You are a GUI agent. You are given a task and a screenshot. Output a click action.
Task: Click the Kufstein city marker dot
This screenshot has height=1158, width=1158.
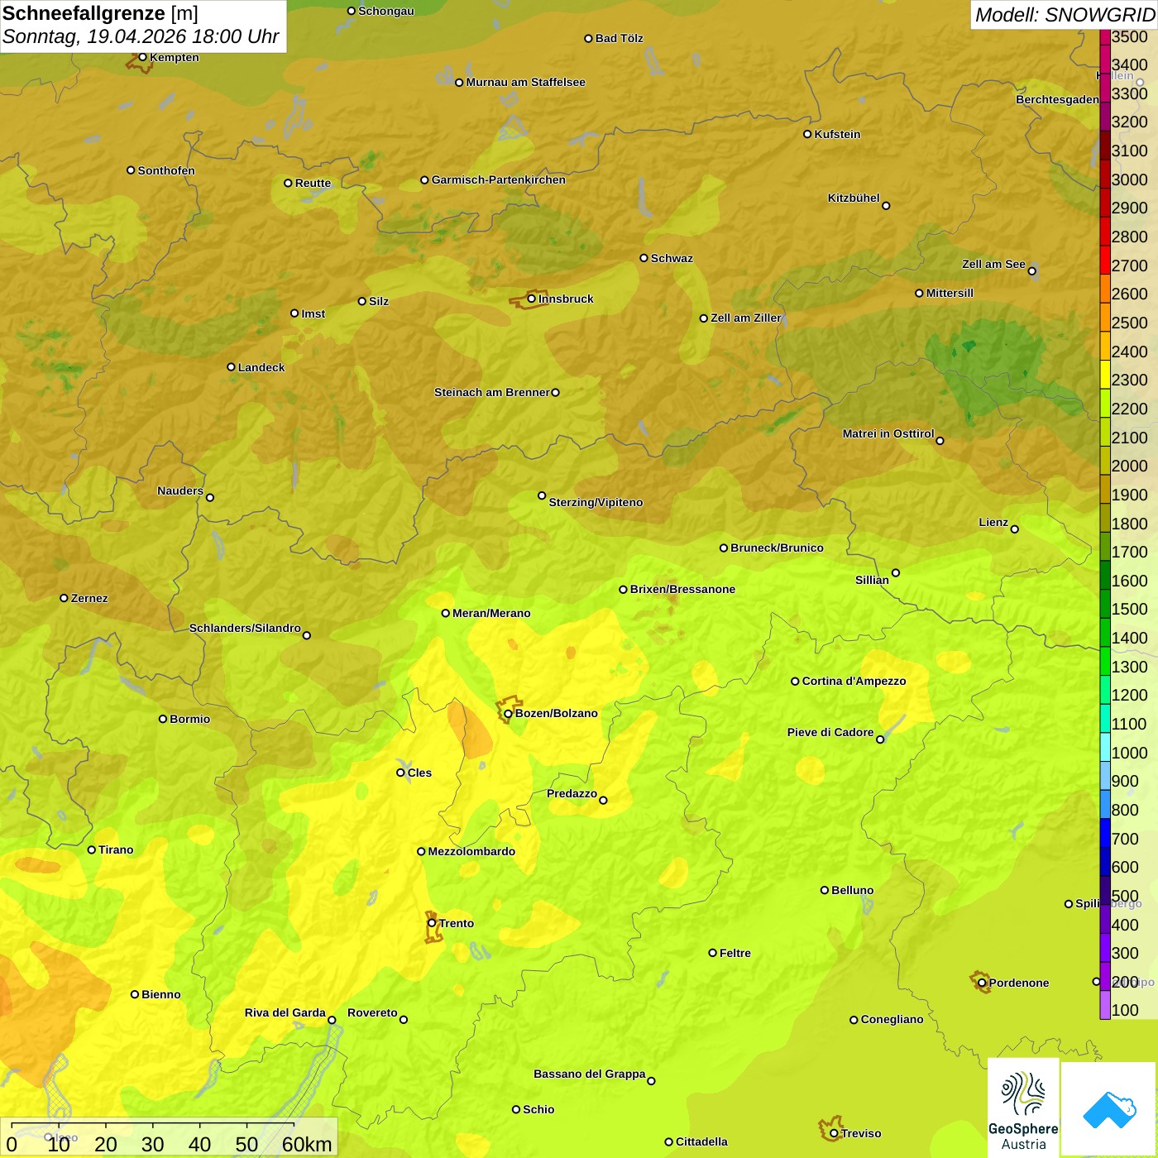(x=807, y=134)
